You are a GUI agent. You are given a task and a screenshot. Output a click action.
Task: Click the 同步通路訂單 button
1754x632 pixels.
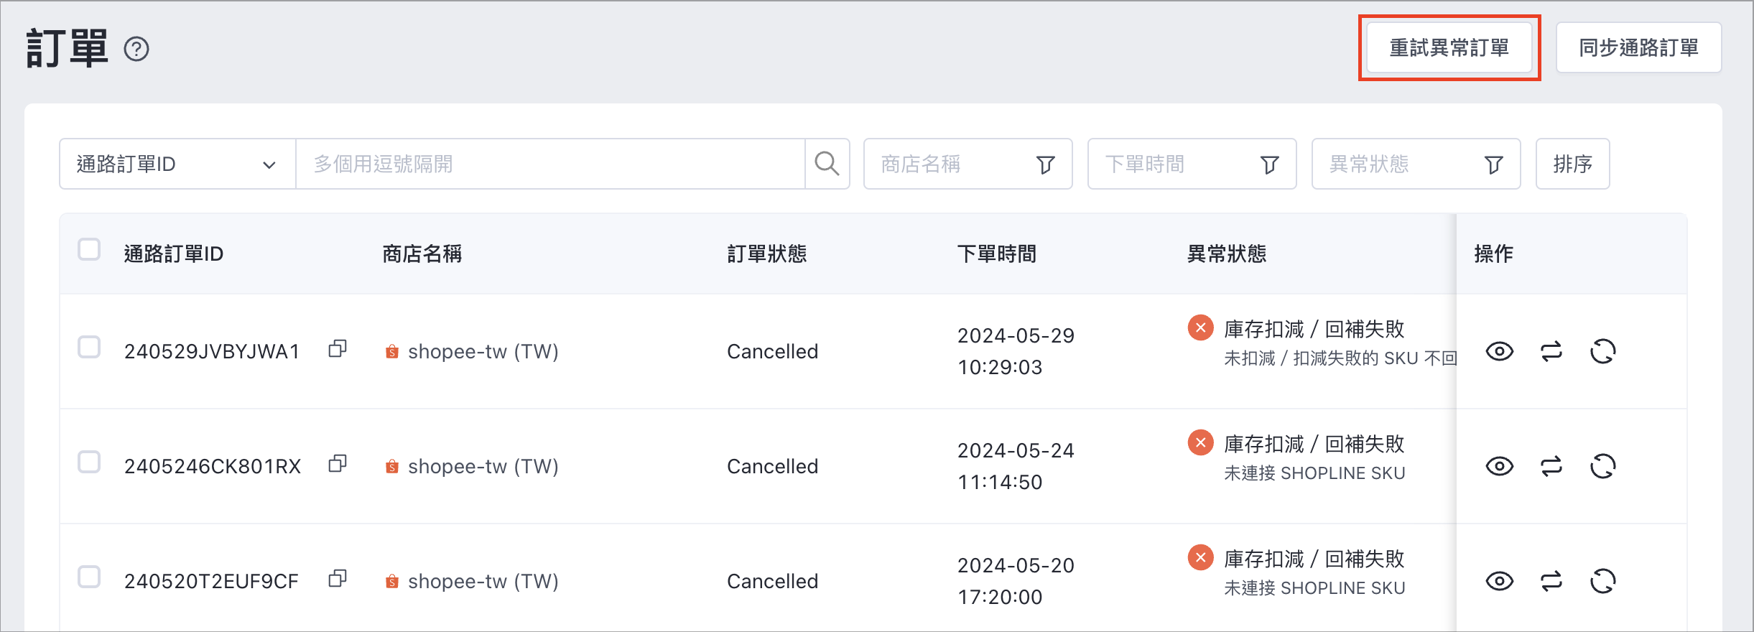pyautogui.click(x=1638, y=47)
